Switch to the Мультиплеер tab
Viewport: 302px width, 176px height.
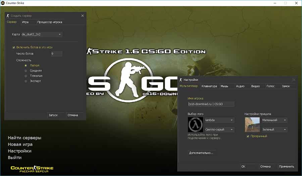(189, 86)
